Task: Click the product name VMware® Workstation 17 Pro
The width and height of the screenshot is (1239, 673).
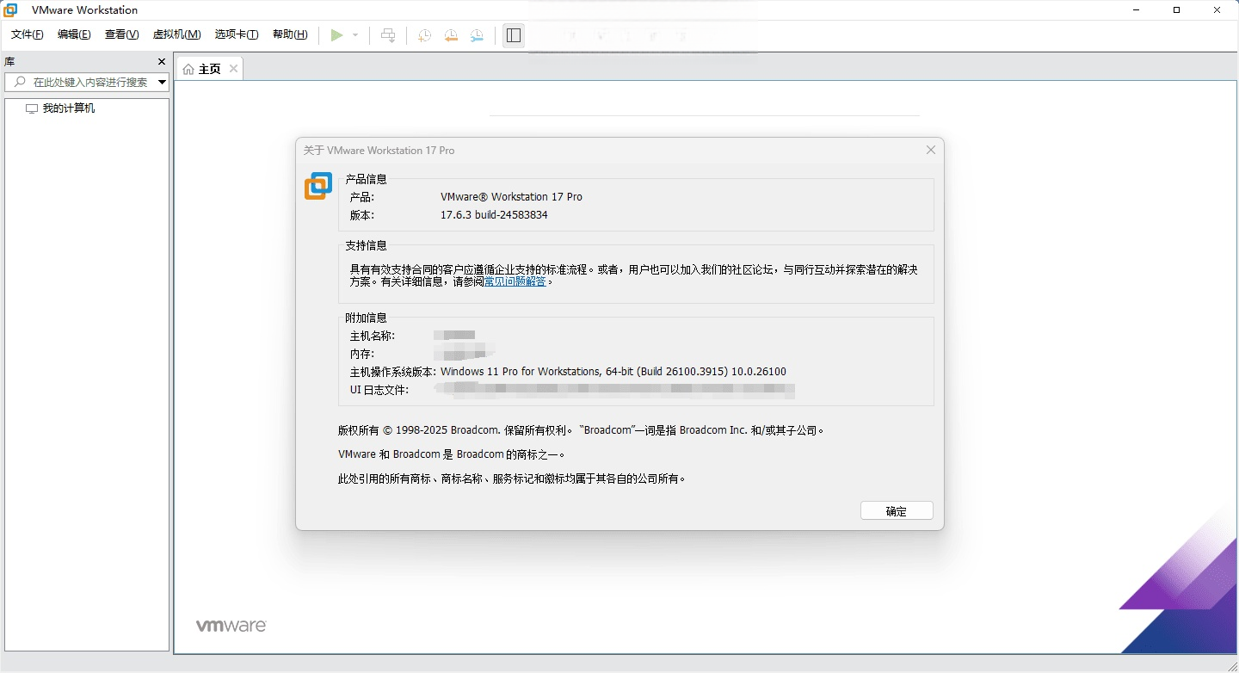Action: (x=511, y=197)
